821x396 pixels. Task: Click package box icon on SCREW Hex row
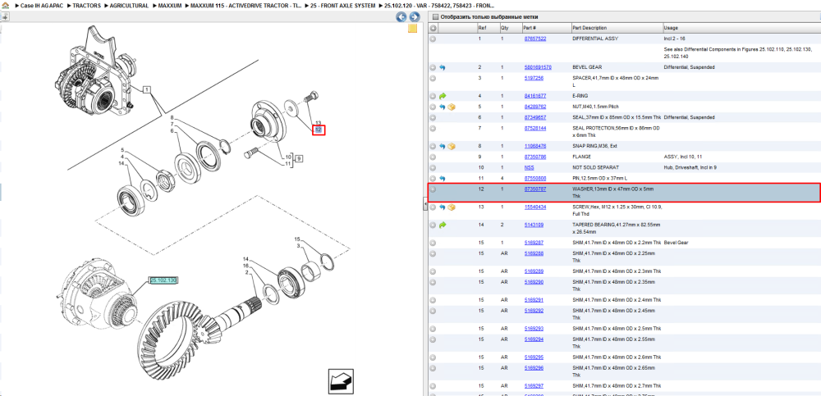tap(452, 207)
